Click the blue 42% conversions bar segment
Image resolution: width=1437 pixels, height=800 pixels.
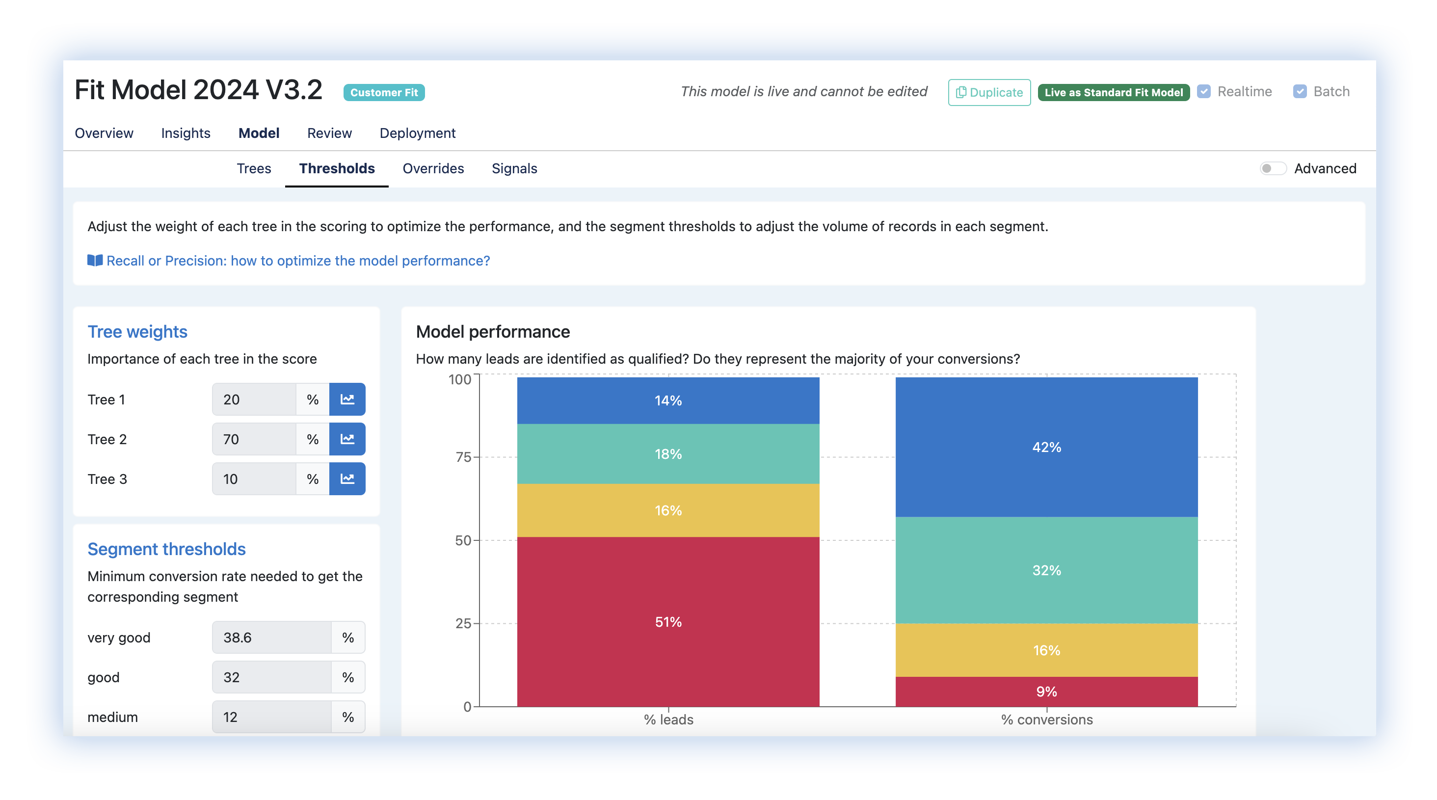click(1046, 447)
